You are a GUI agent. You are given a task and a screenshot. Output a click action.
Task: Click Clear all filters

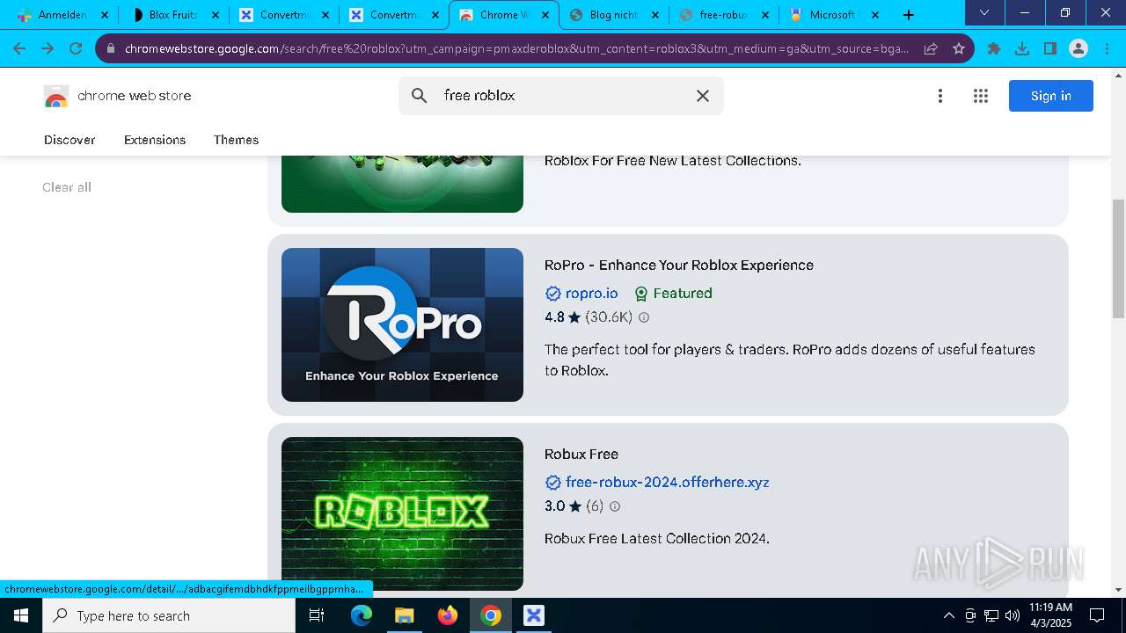(67, 187)
